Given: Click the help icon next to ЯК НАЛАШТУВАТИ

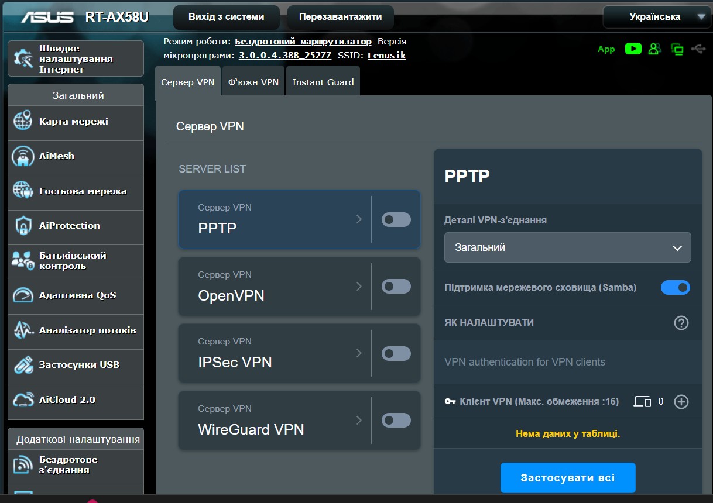Looking at the screenshot, I should tap(681, 323).
